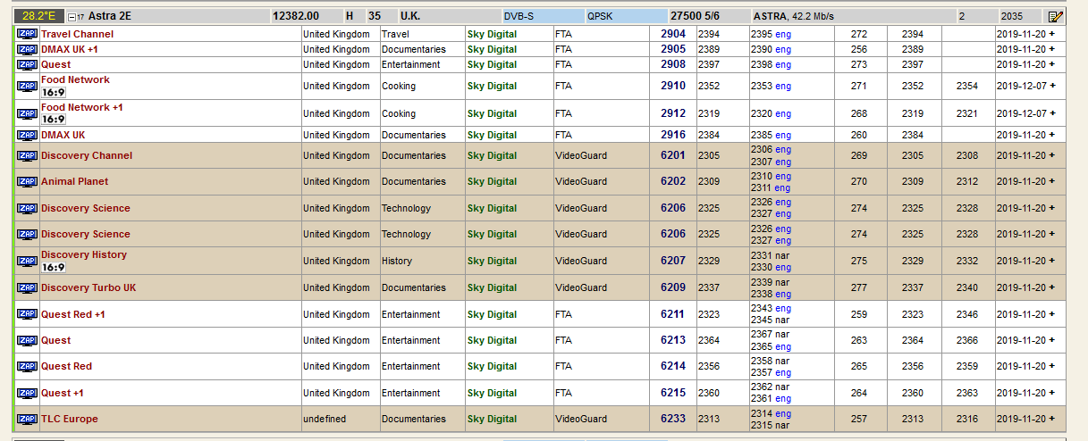Click the ZAP icon for Discovery Channel
Viewport: 1088px width, 441px height.
point(27,156)
